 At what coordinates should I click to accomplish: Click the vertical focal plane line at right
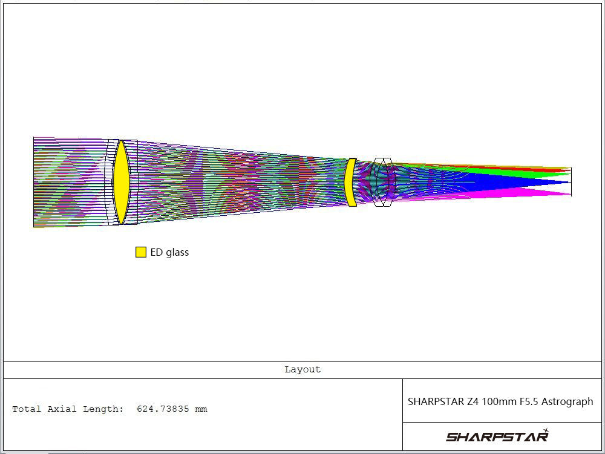571,181
